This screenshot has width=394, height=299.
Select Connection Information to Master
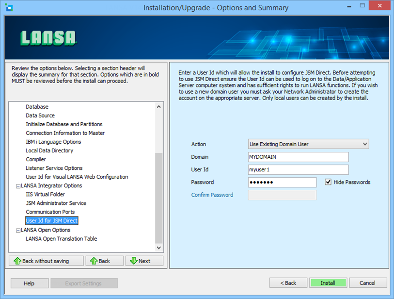point(65,133)
